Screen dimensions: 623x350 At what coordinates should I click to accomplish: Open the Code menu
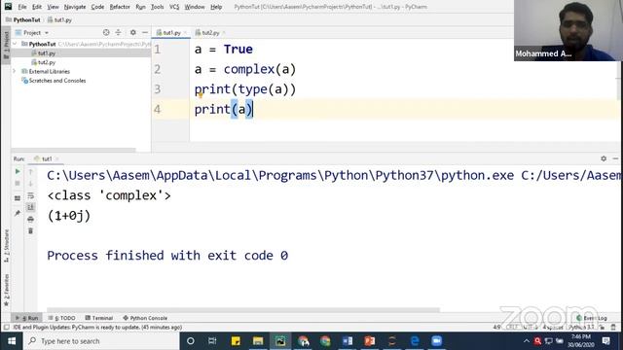tap(97, 7)
